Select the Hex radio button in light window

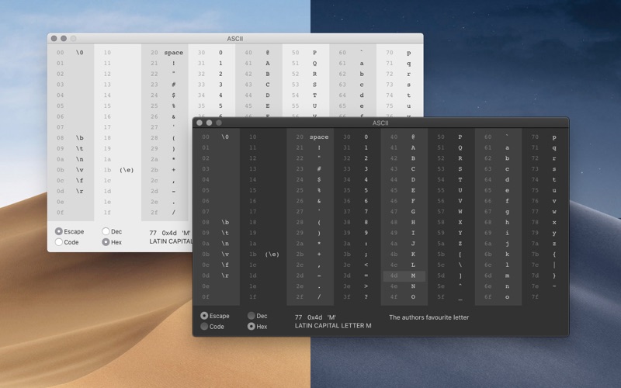tap(106, 242)
